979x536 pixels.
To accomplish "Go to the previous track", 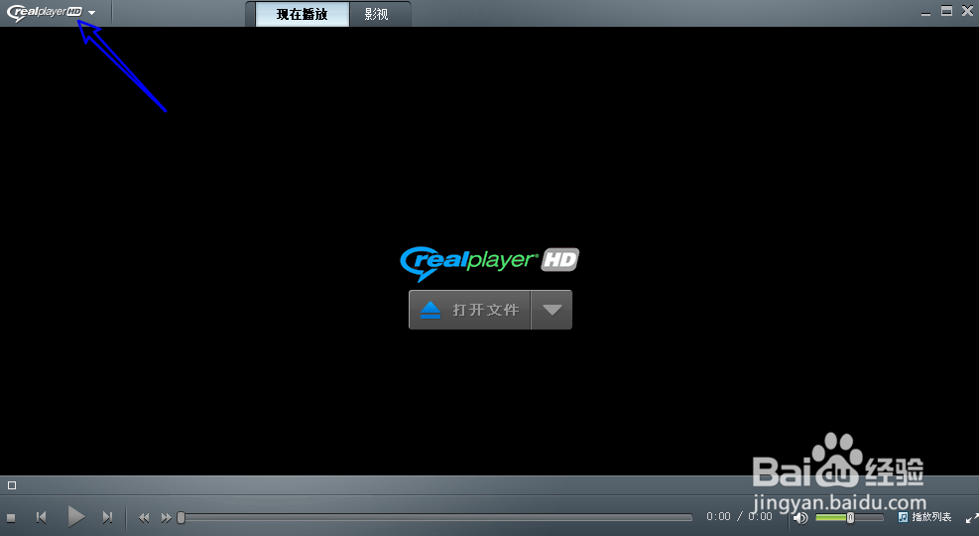I will (x=42, y=517).
